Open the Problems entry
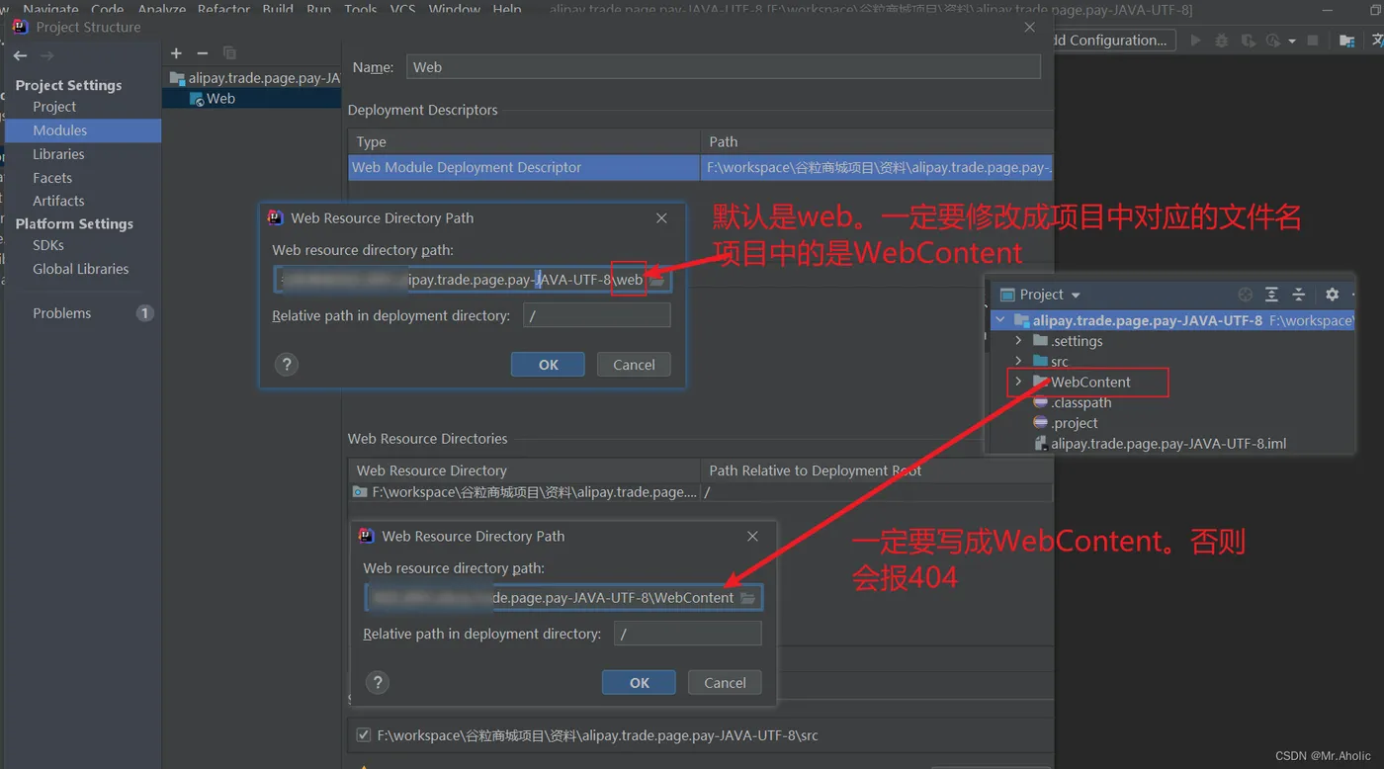Image resolution: width=1384 pixels, height=769 pixels. click(x=62, y=313)
